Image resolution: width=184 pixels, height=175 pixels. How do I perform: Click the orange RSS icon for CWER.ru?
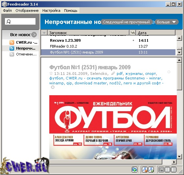click(x=12, y=42)
